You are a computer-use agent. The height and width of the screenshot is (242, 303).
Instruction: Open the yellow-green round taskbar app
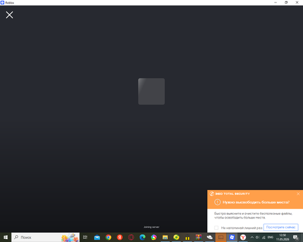pos(176,237)
